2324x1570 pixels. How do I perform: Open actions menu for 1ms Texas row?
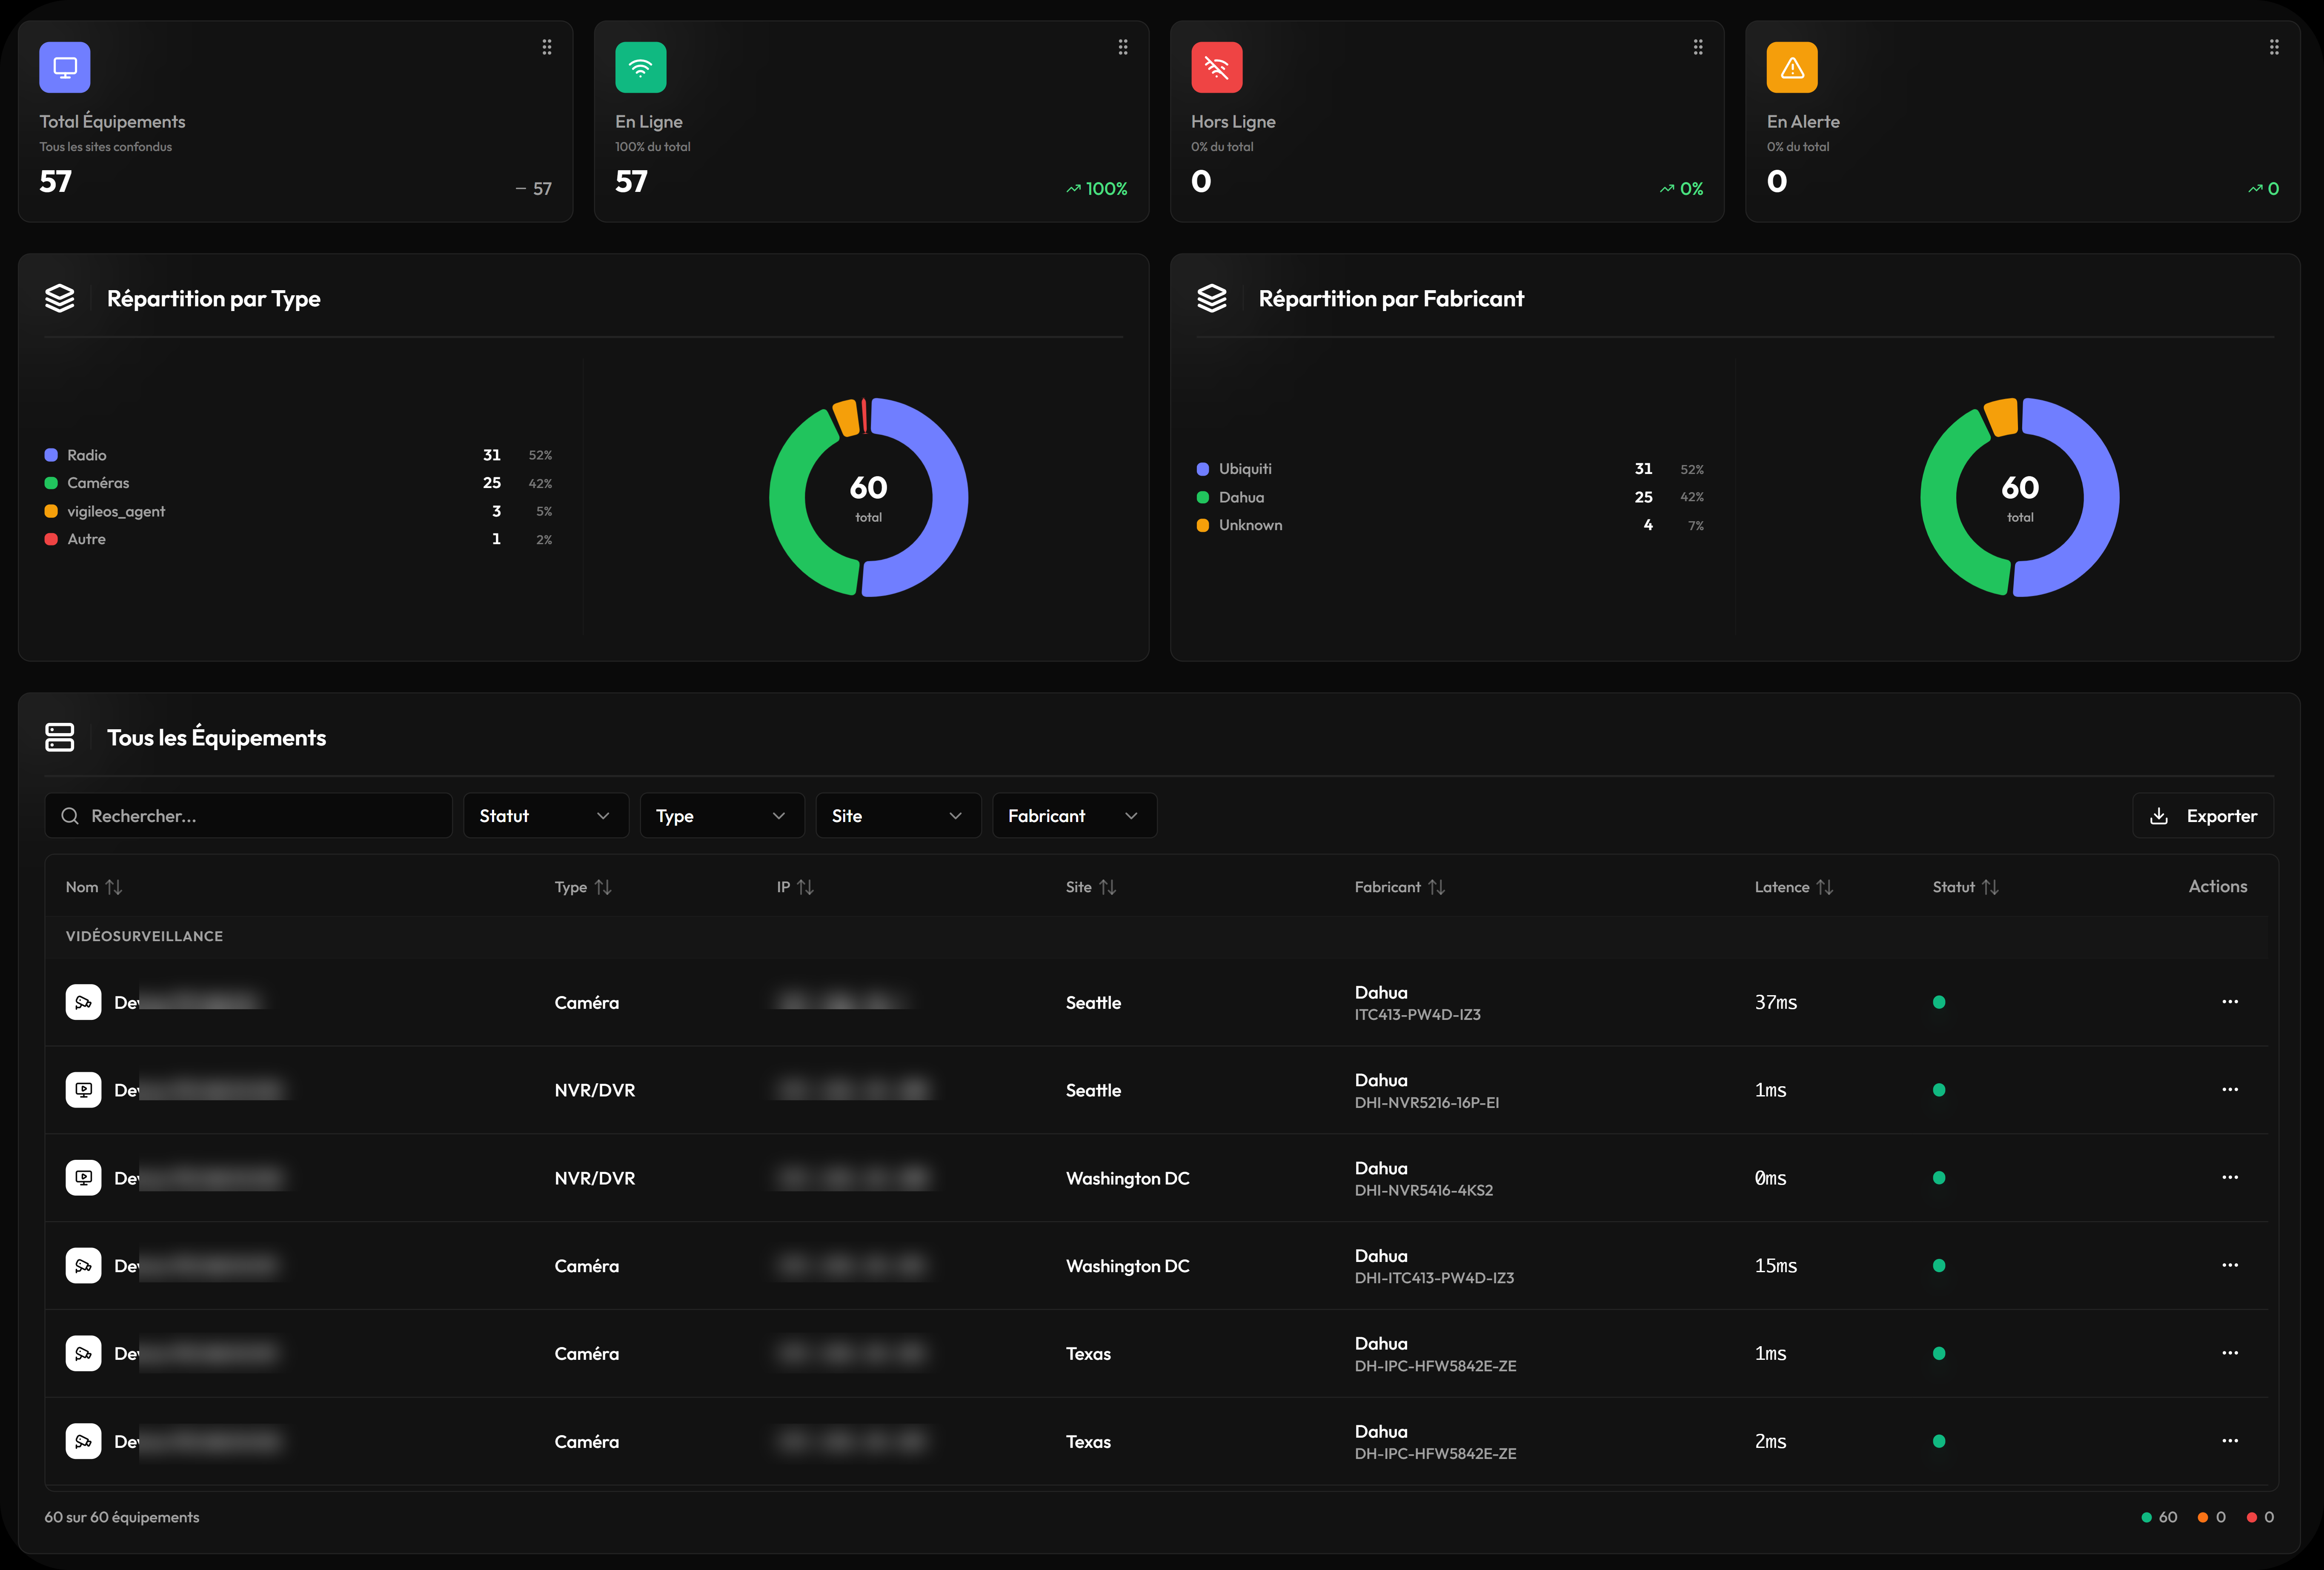(2230, 1353)
